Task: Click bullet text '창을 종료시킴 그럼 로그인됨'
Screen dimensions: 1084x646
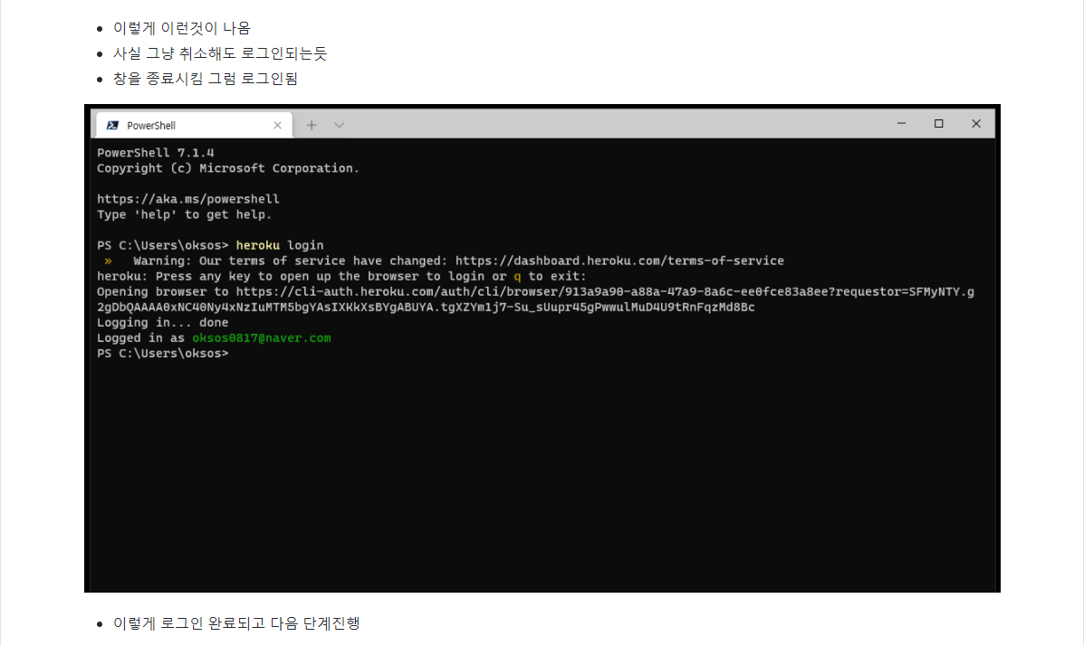Action: tap(206, 79)
